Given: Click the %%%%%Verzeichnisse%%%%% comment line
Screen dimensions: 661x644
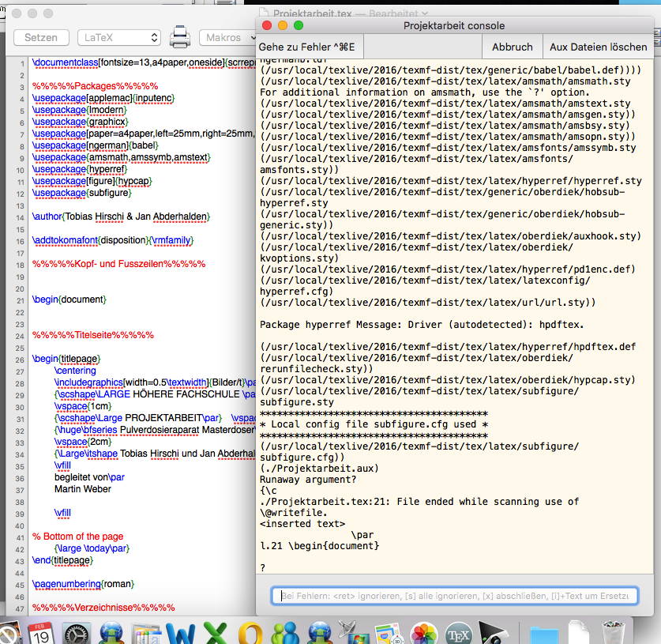Looking at the screenshot, I should tap(103, 608).
